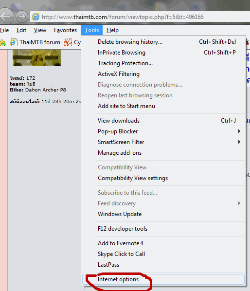Expand the SmartScreen Filter submenu arrow
This screenshot has width=250, height=291.
239,142
